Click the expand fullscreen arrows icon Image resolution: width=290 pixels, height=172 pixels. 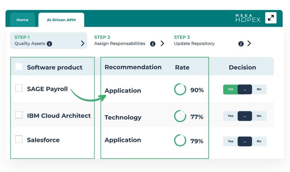(271, 18)
